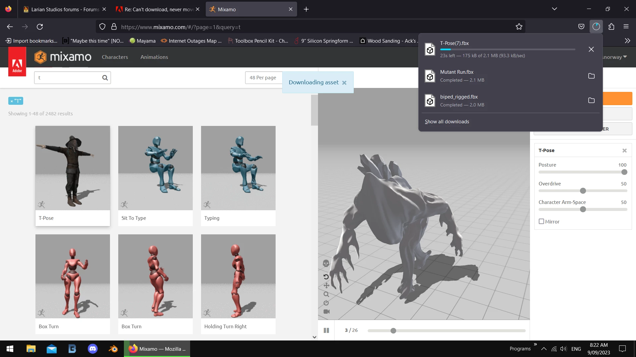
Task: Open folder for Mutant Run.fbx download
Action: click(591, 76)
